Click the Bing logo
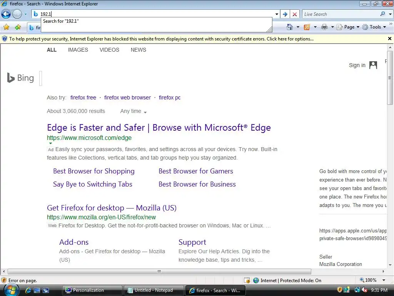394x296 pixels. point(21,78)
